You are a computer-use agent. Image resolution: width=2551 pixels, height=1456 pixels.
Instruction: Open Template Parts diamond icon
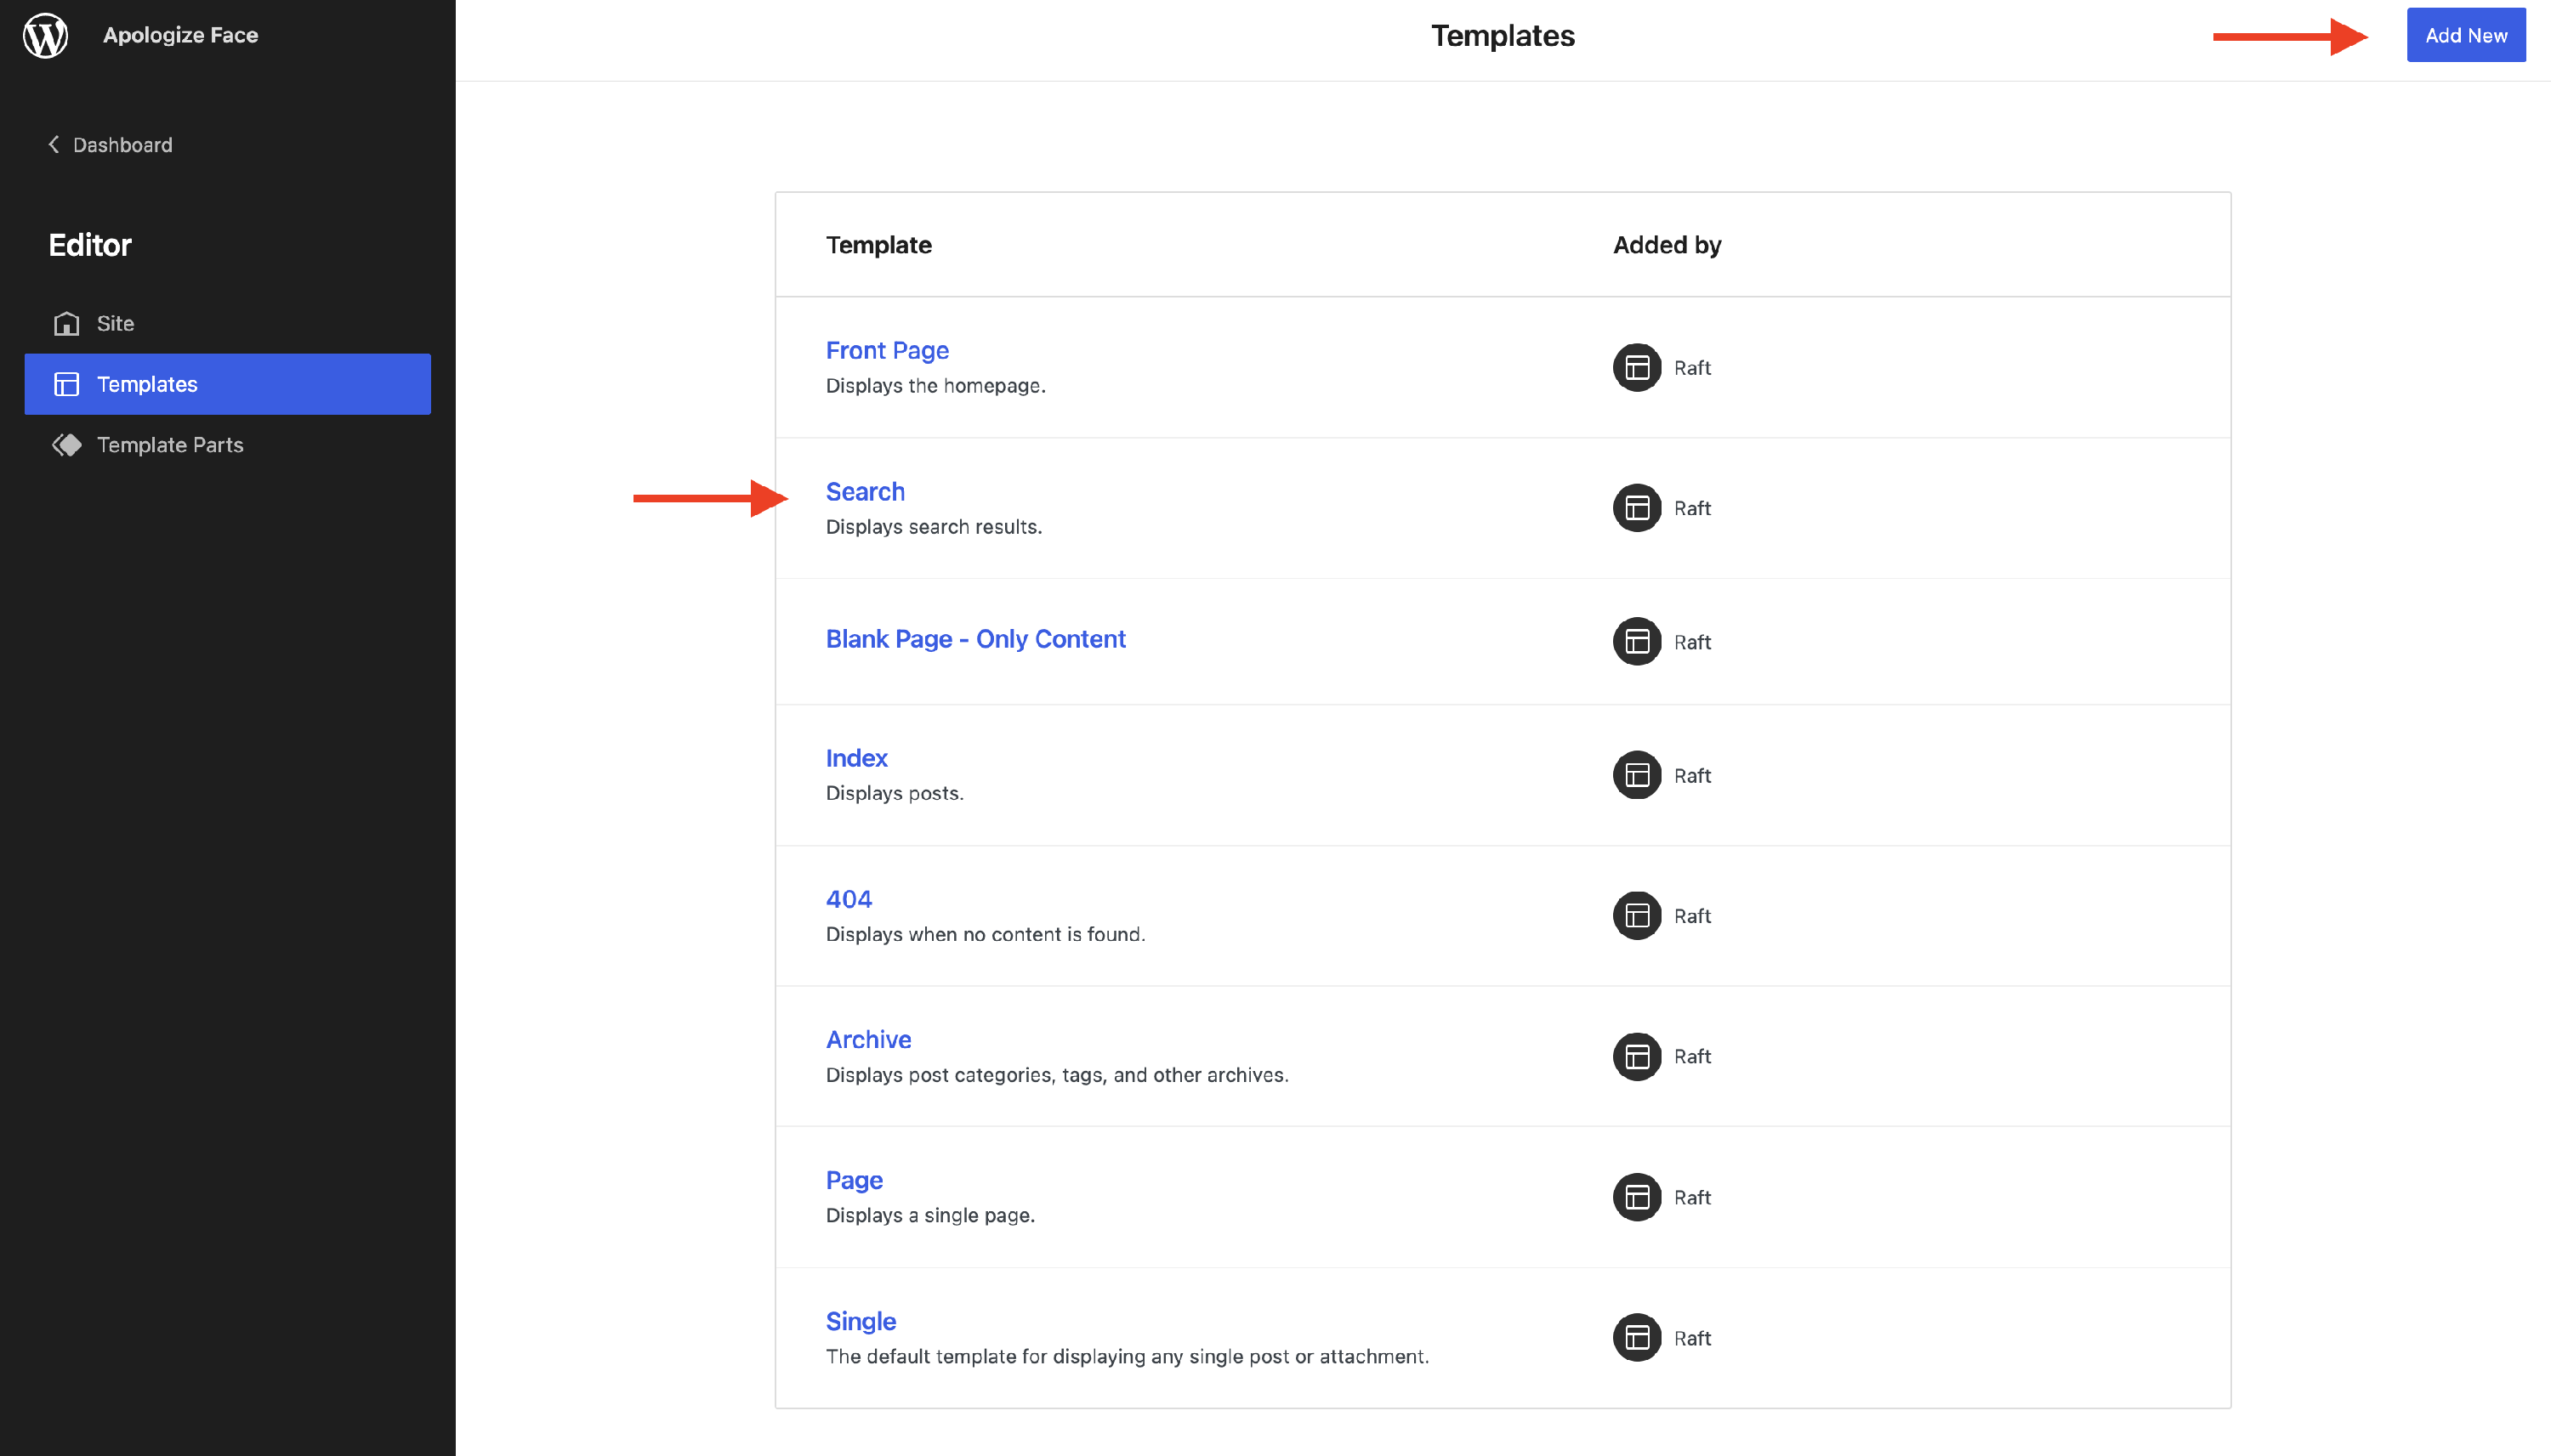[x=66, y=445]
